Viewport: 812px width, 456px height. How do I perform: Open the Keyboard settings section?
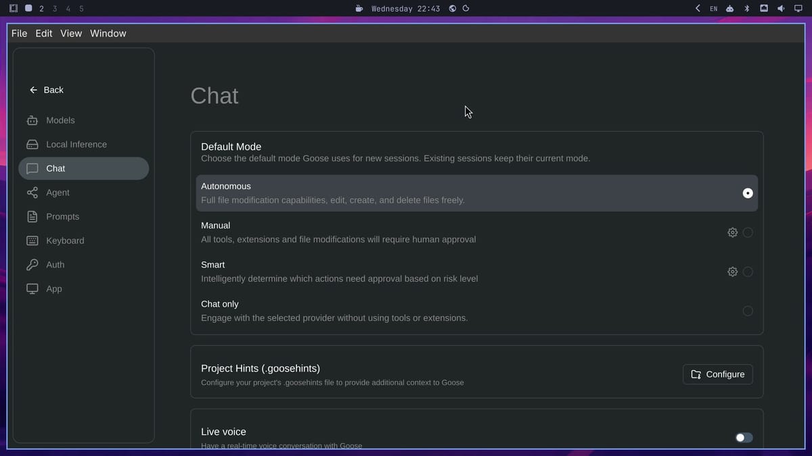[84, 240]
